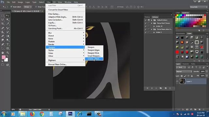Select the Hand tool
The height and width of the screenshot is (117, 209).
pos(3,53)
